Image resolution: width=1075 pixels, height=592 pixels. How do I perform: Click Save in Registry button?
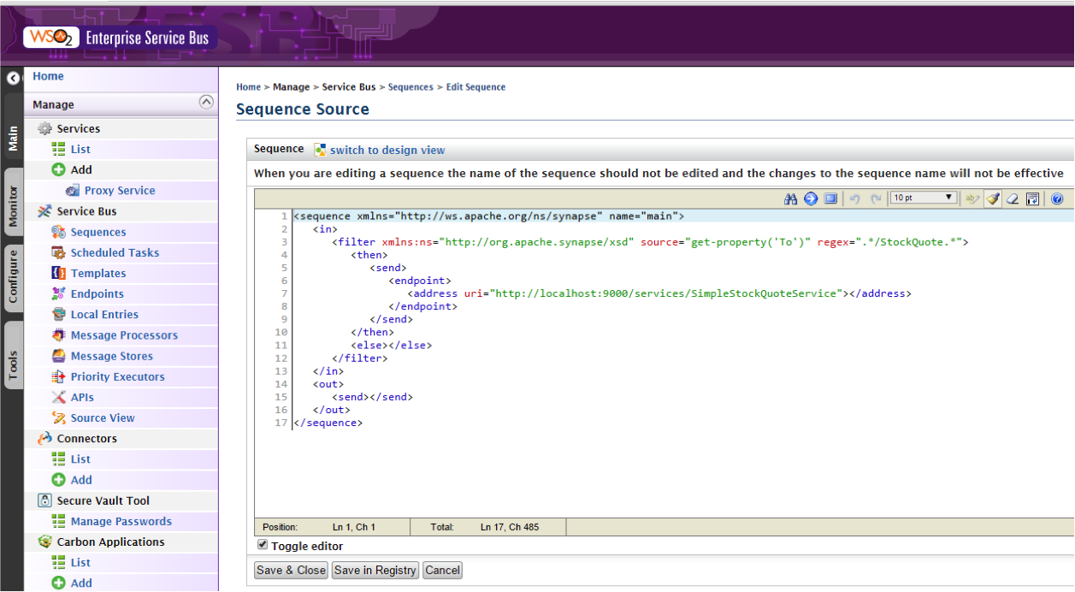[x=375, y=570]
